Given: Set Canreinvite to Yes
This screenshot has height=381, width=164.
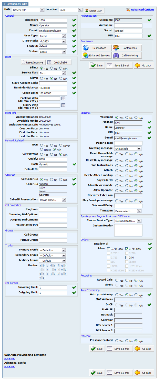Looking at the screenshot, I should click(x=42, y=154).
